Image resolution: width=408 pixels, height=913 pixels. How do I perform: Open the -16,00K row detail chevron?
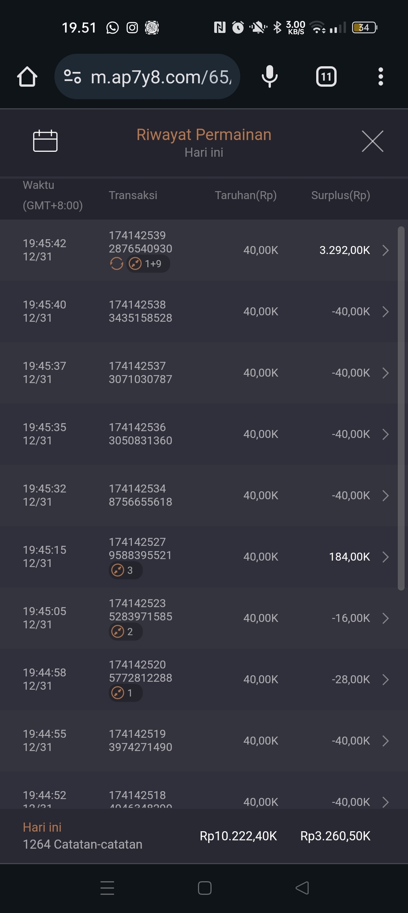385,618
